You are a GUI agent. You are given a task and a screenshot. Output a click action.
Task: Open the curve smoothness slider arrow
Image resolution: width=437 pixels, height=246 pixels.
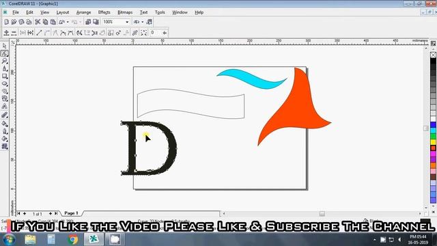(x=165, y=33)
